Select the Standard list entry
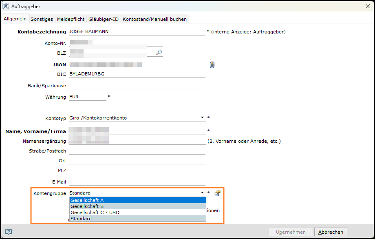Viewport: 375px width, 239px height. [138, 219]
